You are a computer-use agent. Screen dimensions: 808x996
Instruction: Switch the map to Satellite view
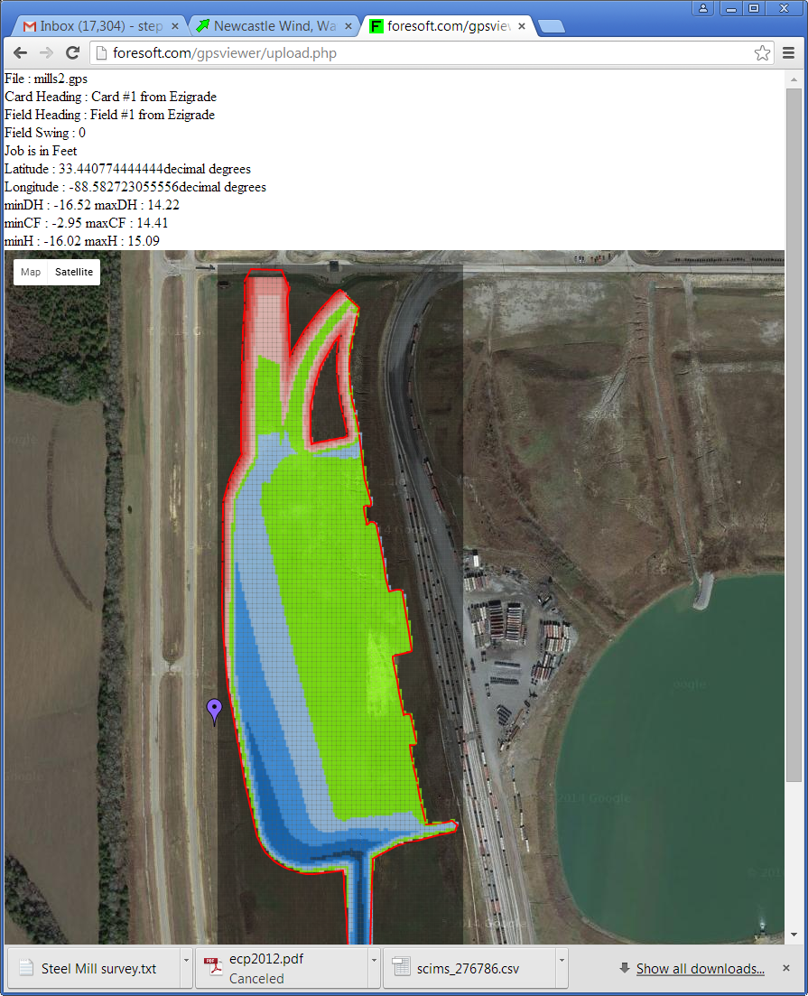[74, 272]
